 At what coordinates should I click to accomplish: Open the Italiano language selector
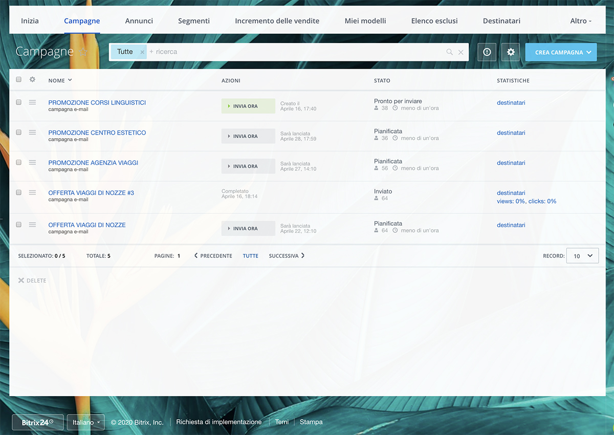point(86,422)
